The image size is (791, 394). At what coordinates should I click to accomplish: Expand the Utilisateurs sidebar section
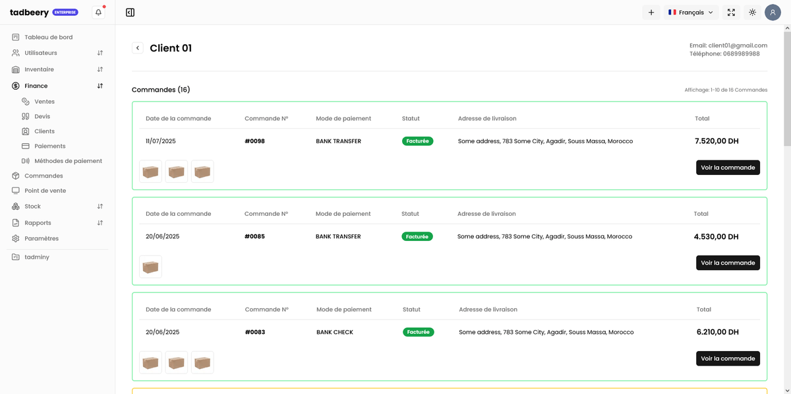[x=100, y=53]
